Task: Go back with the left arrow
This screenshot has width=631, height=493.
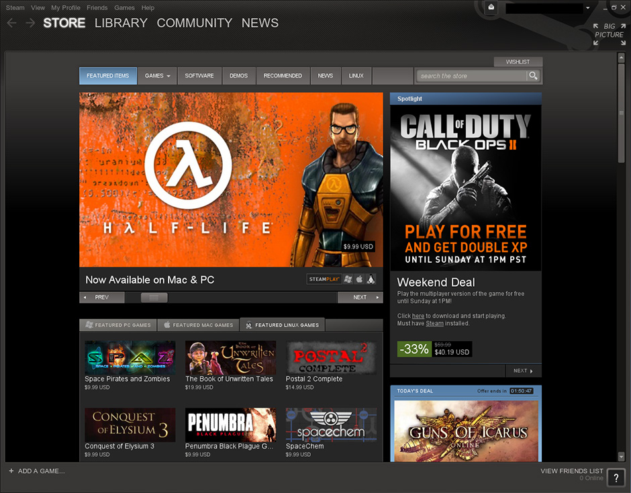Action: 11,23
